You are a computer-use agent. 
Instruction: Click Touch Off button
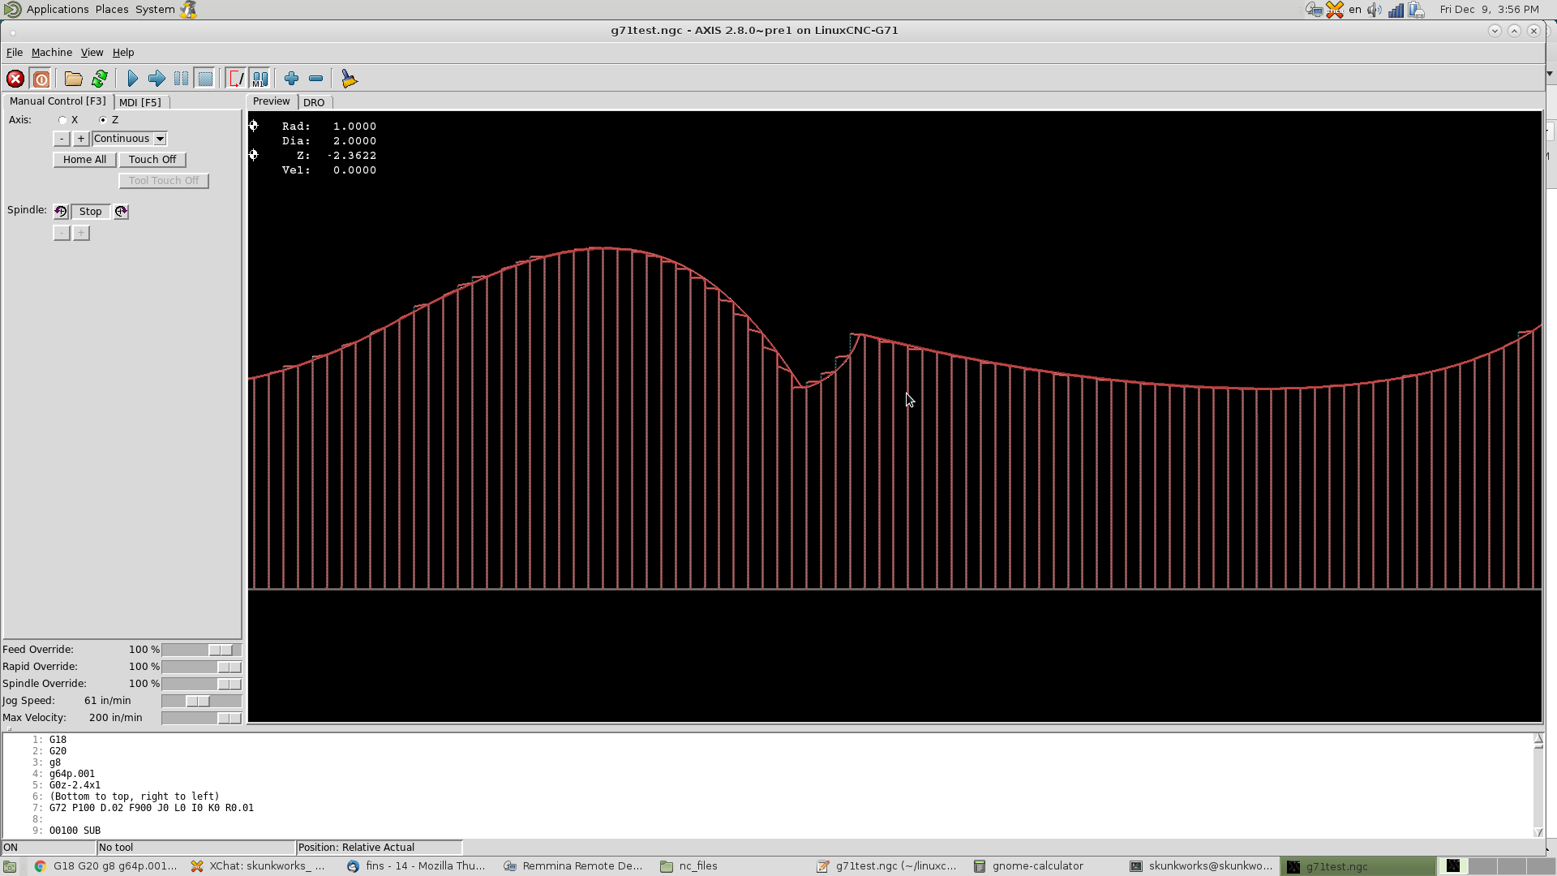[152, 160]
